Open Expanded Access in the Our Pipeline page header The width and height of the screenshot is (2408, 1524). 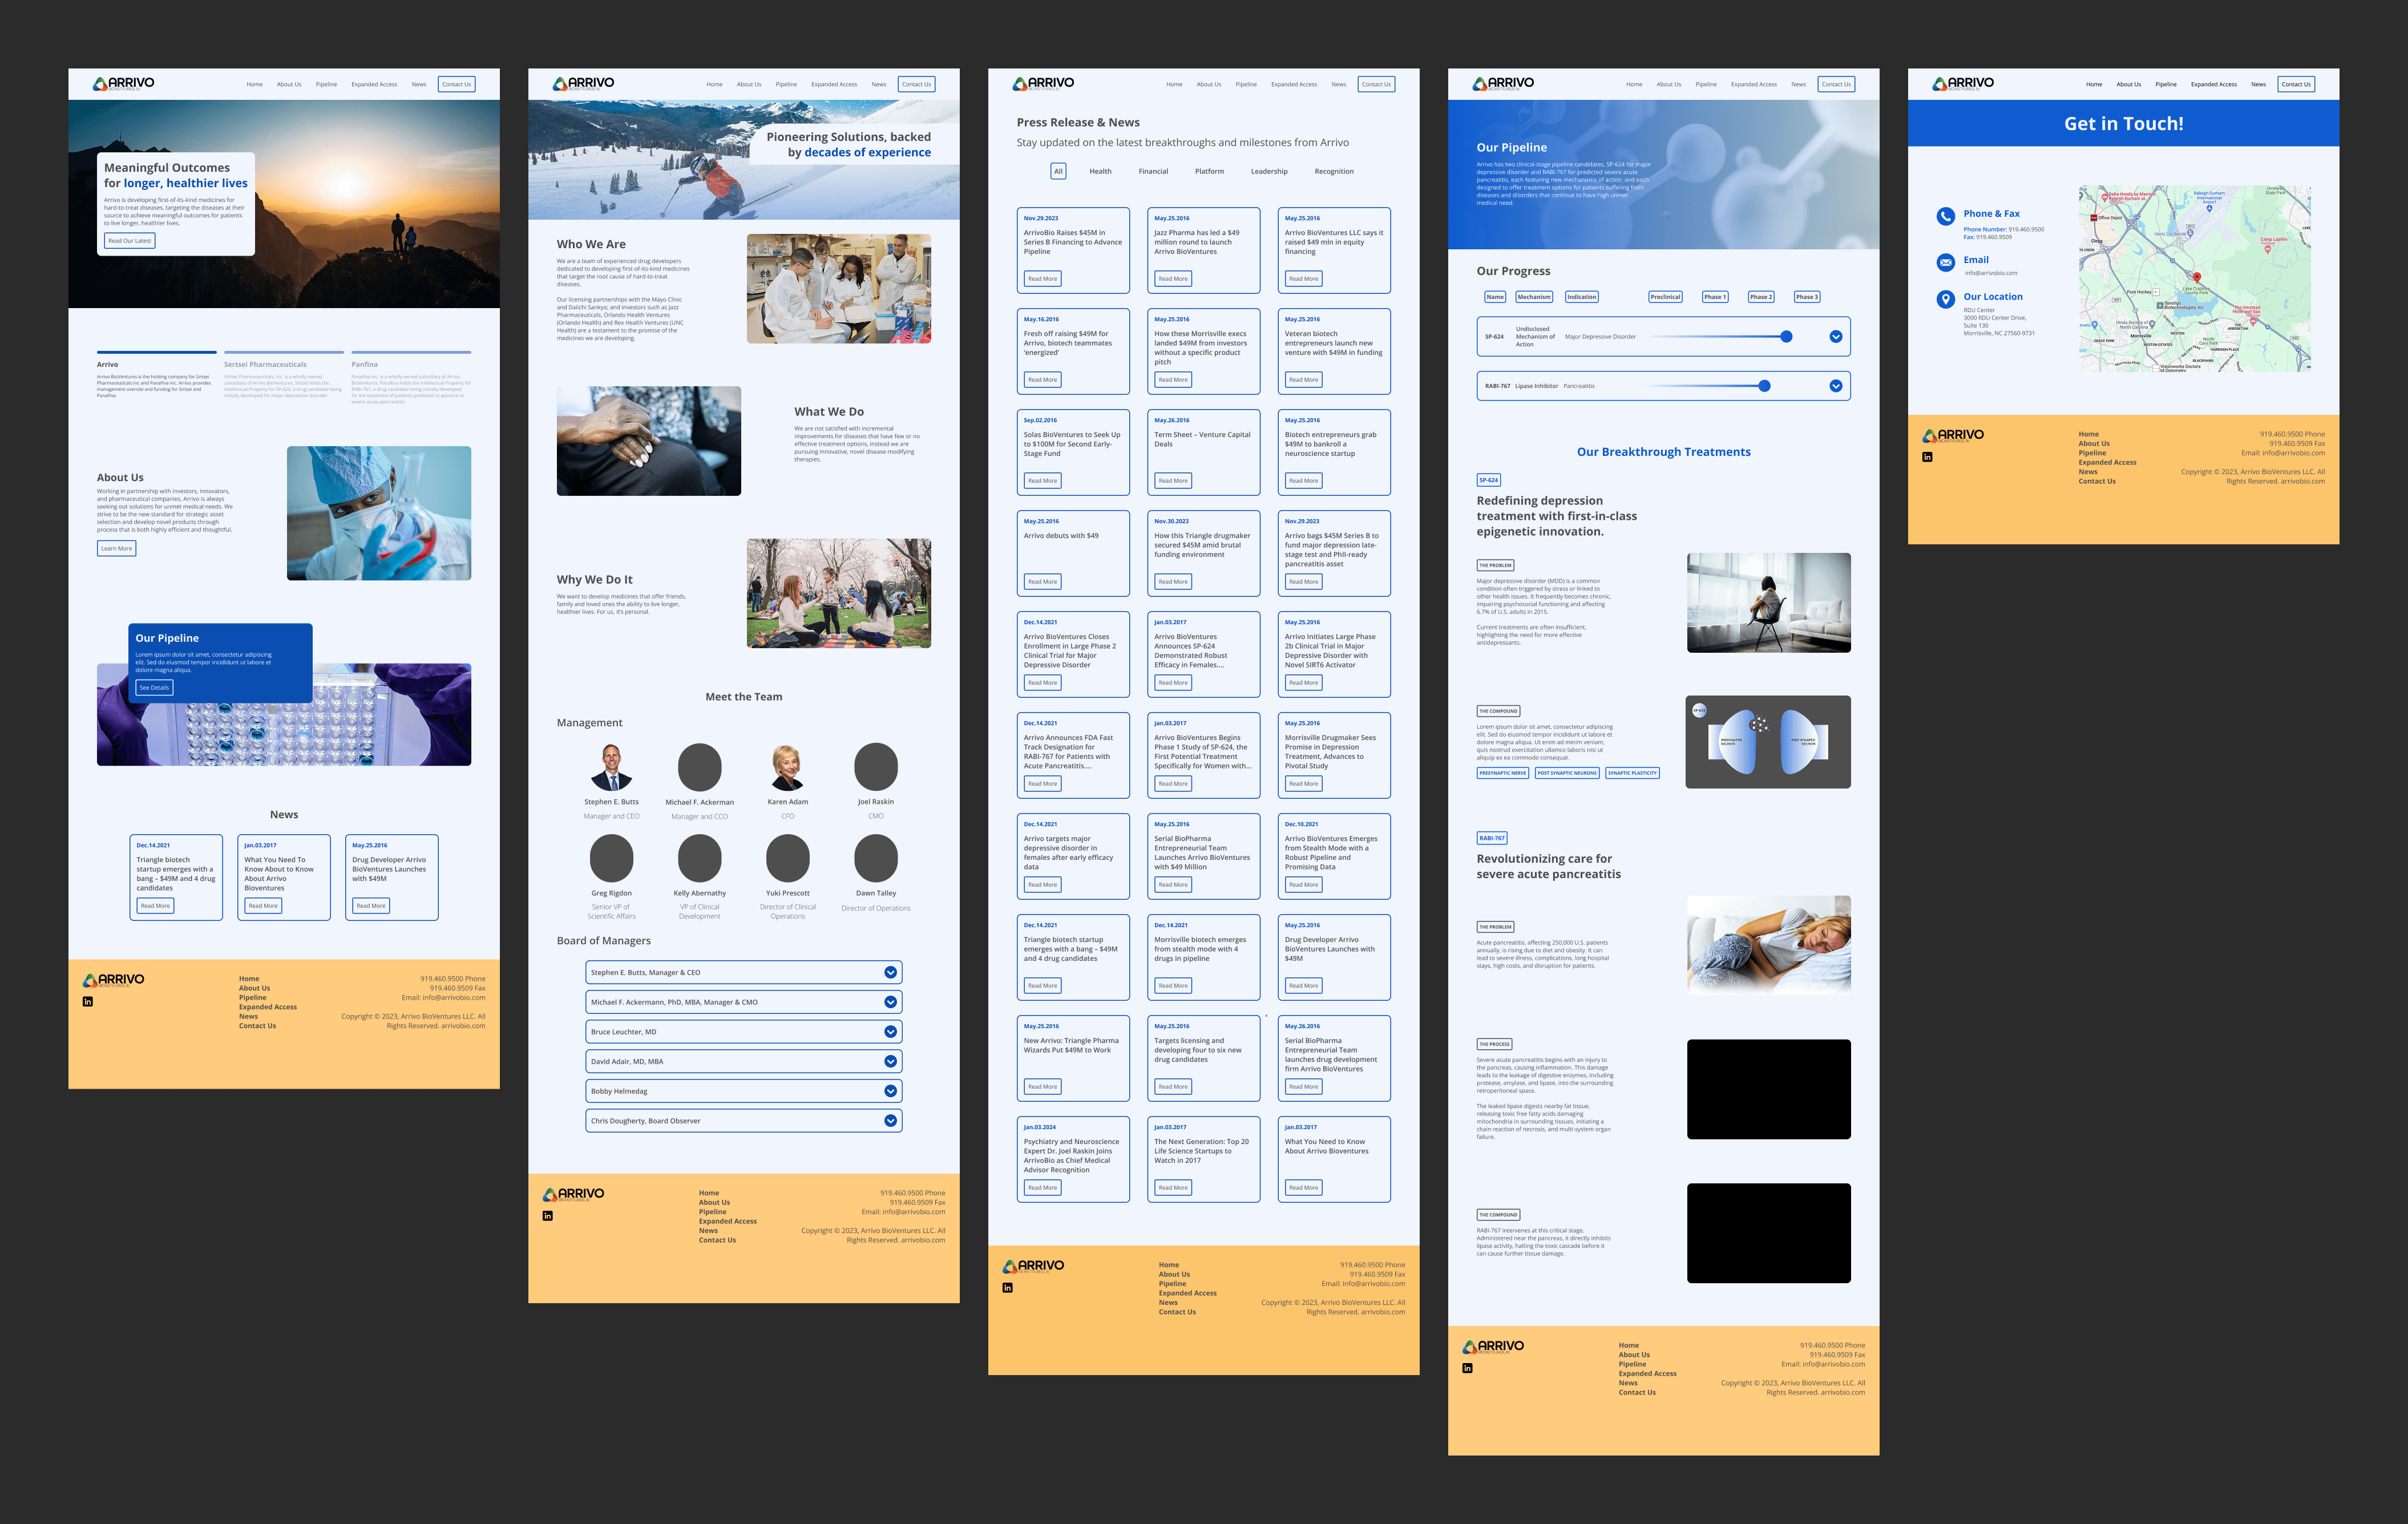point(1754,85)
